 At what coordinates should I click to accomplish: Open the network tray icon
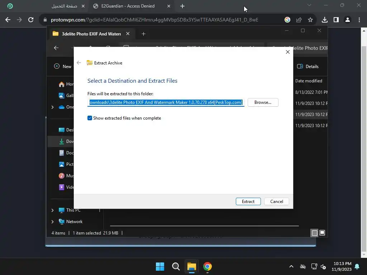click(314, 266)
